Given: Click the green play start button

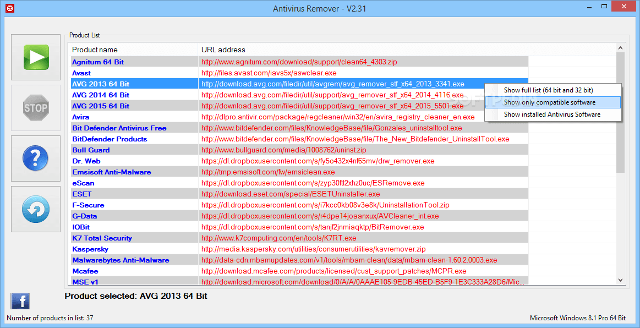Looking at the screenshot, I should (36, 57).
